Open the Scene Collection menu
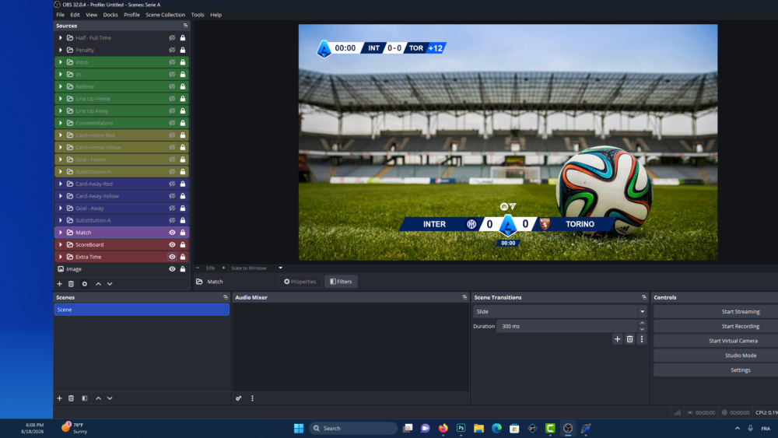778x438 pixels. tap(165, 15)
